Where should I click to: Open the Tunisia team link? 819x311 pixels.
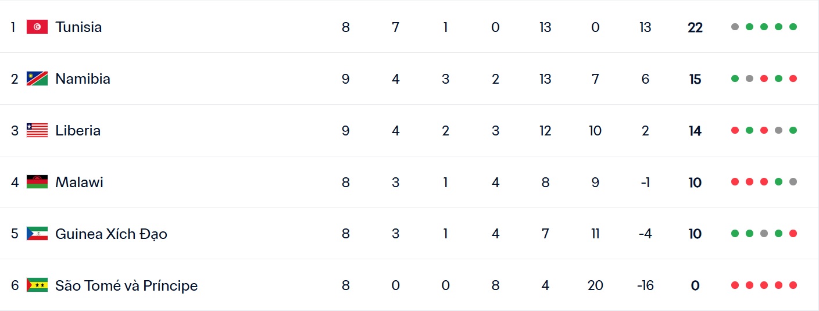[78, 27]
